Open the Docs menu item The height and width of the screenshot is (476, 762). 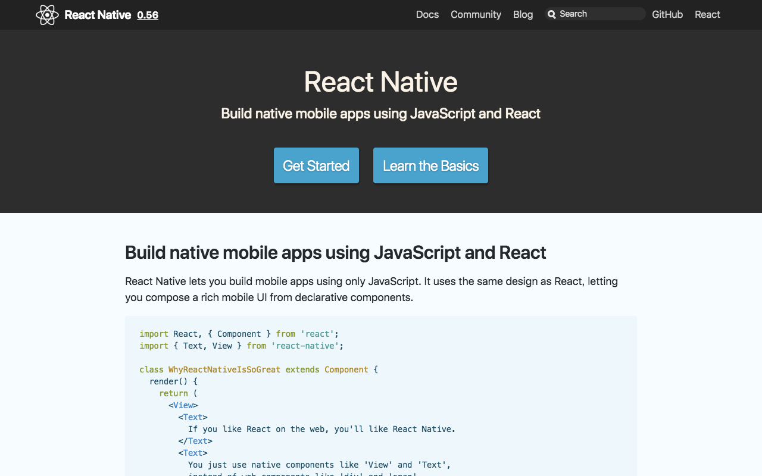pyautogui.click(x=427, y=14)
